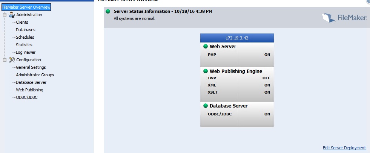The height and width of the screenshot is (153, 370).
Task: Click the Web Server green status light
Action: point(205,46)
